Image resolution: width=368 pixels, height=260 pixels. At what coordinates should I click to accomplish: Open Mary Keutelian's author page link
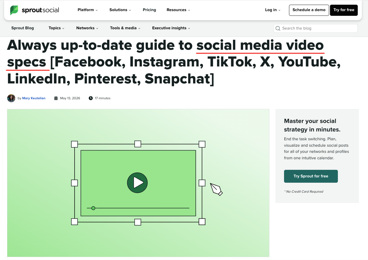pos(34,98)
